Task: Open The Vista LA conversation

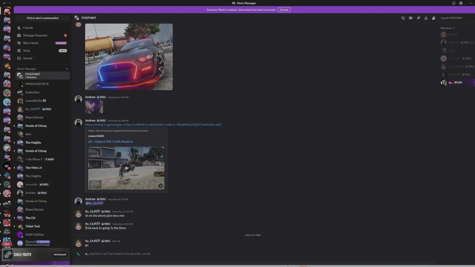Action: coord(42,168)
